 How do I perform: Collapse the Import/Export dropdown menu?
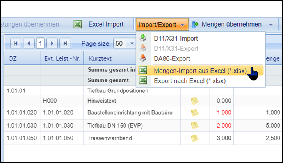[162, 25]
